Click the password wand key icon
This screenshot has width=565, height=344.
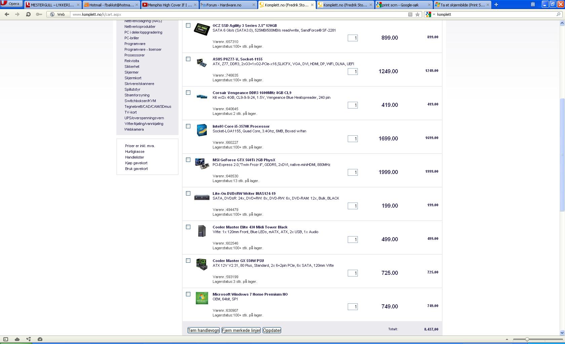(39, 14)
